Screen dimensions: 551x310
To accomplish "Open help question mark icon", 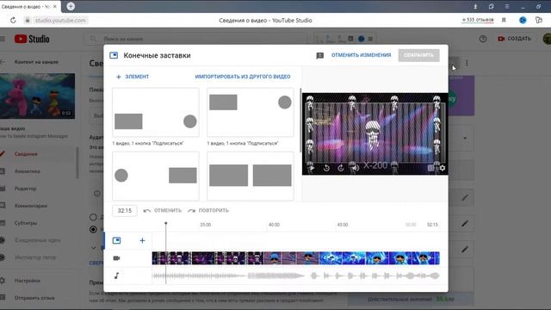I will [483, 39].
